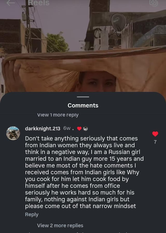Open darkknight.213 profile picture
The image size is (166, 233).
(x=13, y=133)
